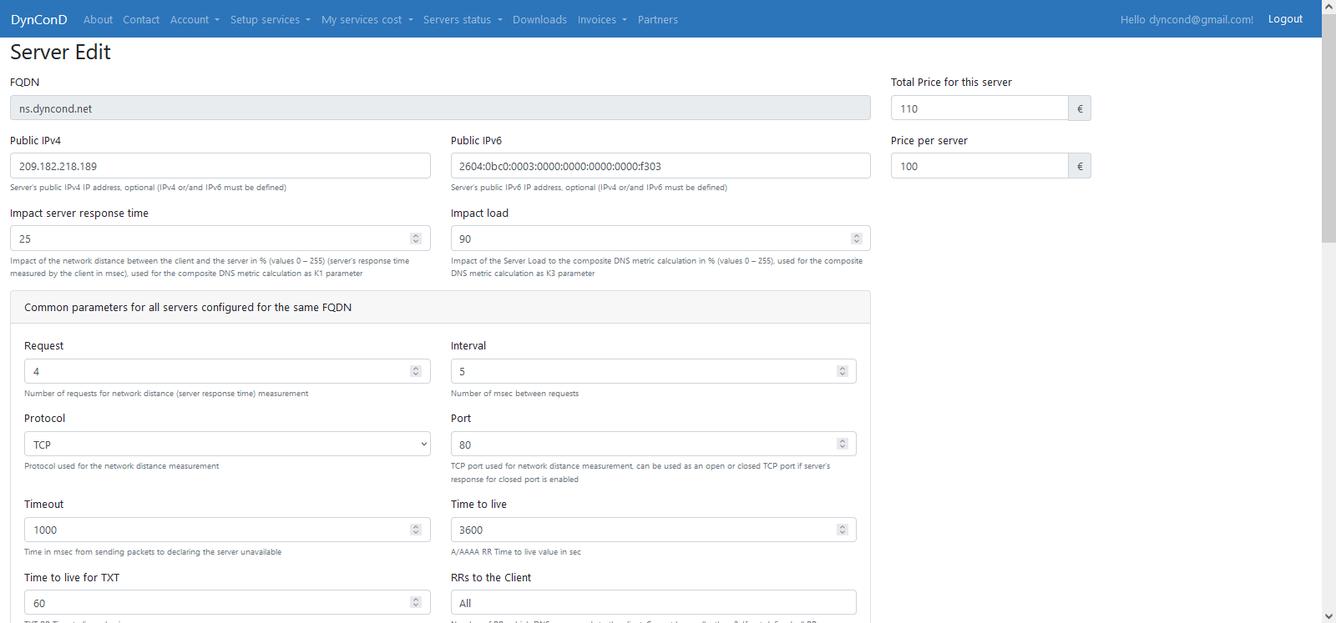Click the Impact load field

660,239
